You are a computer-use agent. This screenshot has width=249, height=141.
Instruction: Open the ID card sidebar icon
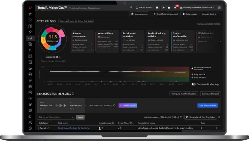pos(30,74)
